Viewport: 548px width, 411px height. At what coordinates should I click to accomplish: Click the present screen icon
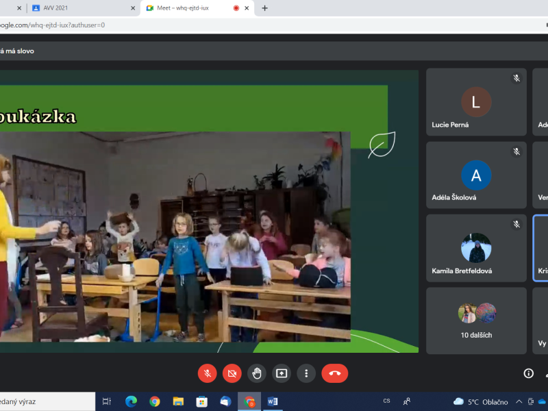pyautogui.click(x=282, y=373)
